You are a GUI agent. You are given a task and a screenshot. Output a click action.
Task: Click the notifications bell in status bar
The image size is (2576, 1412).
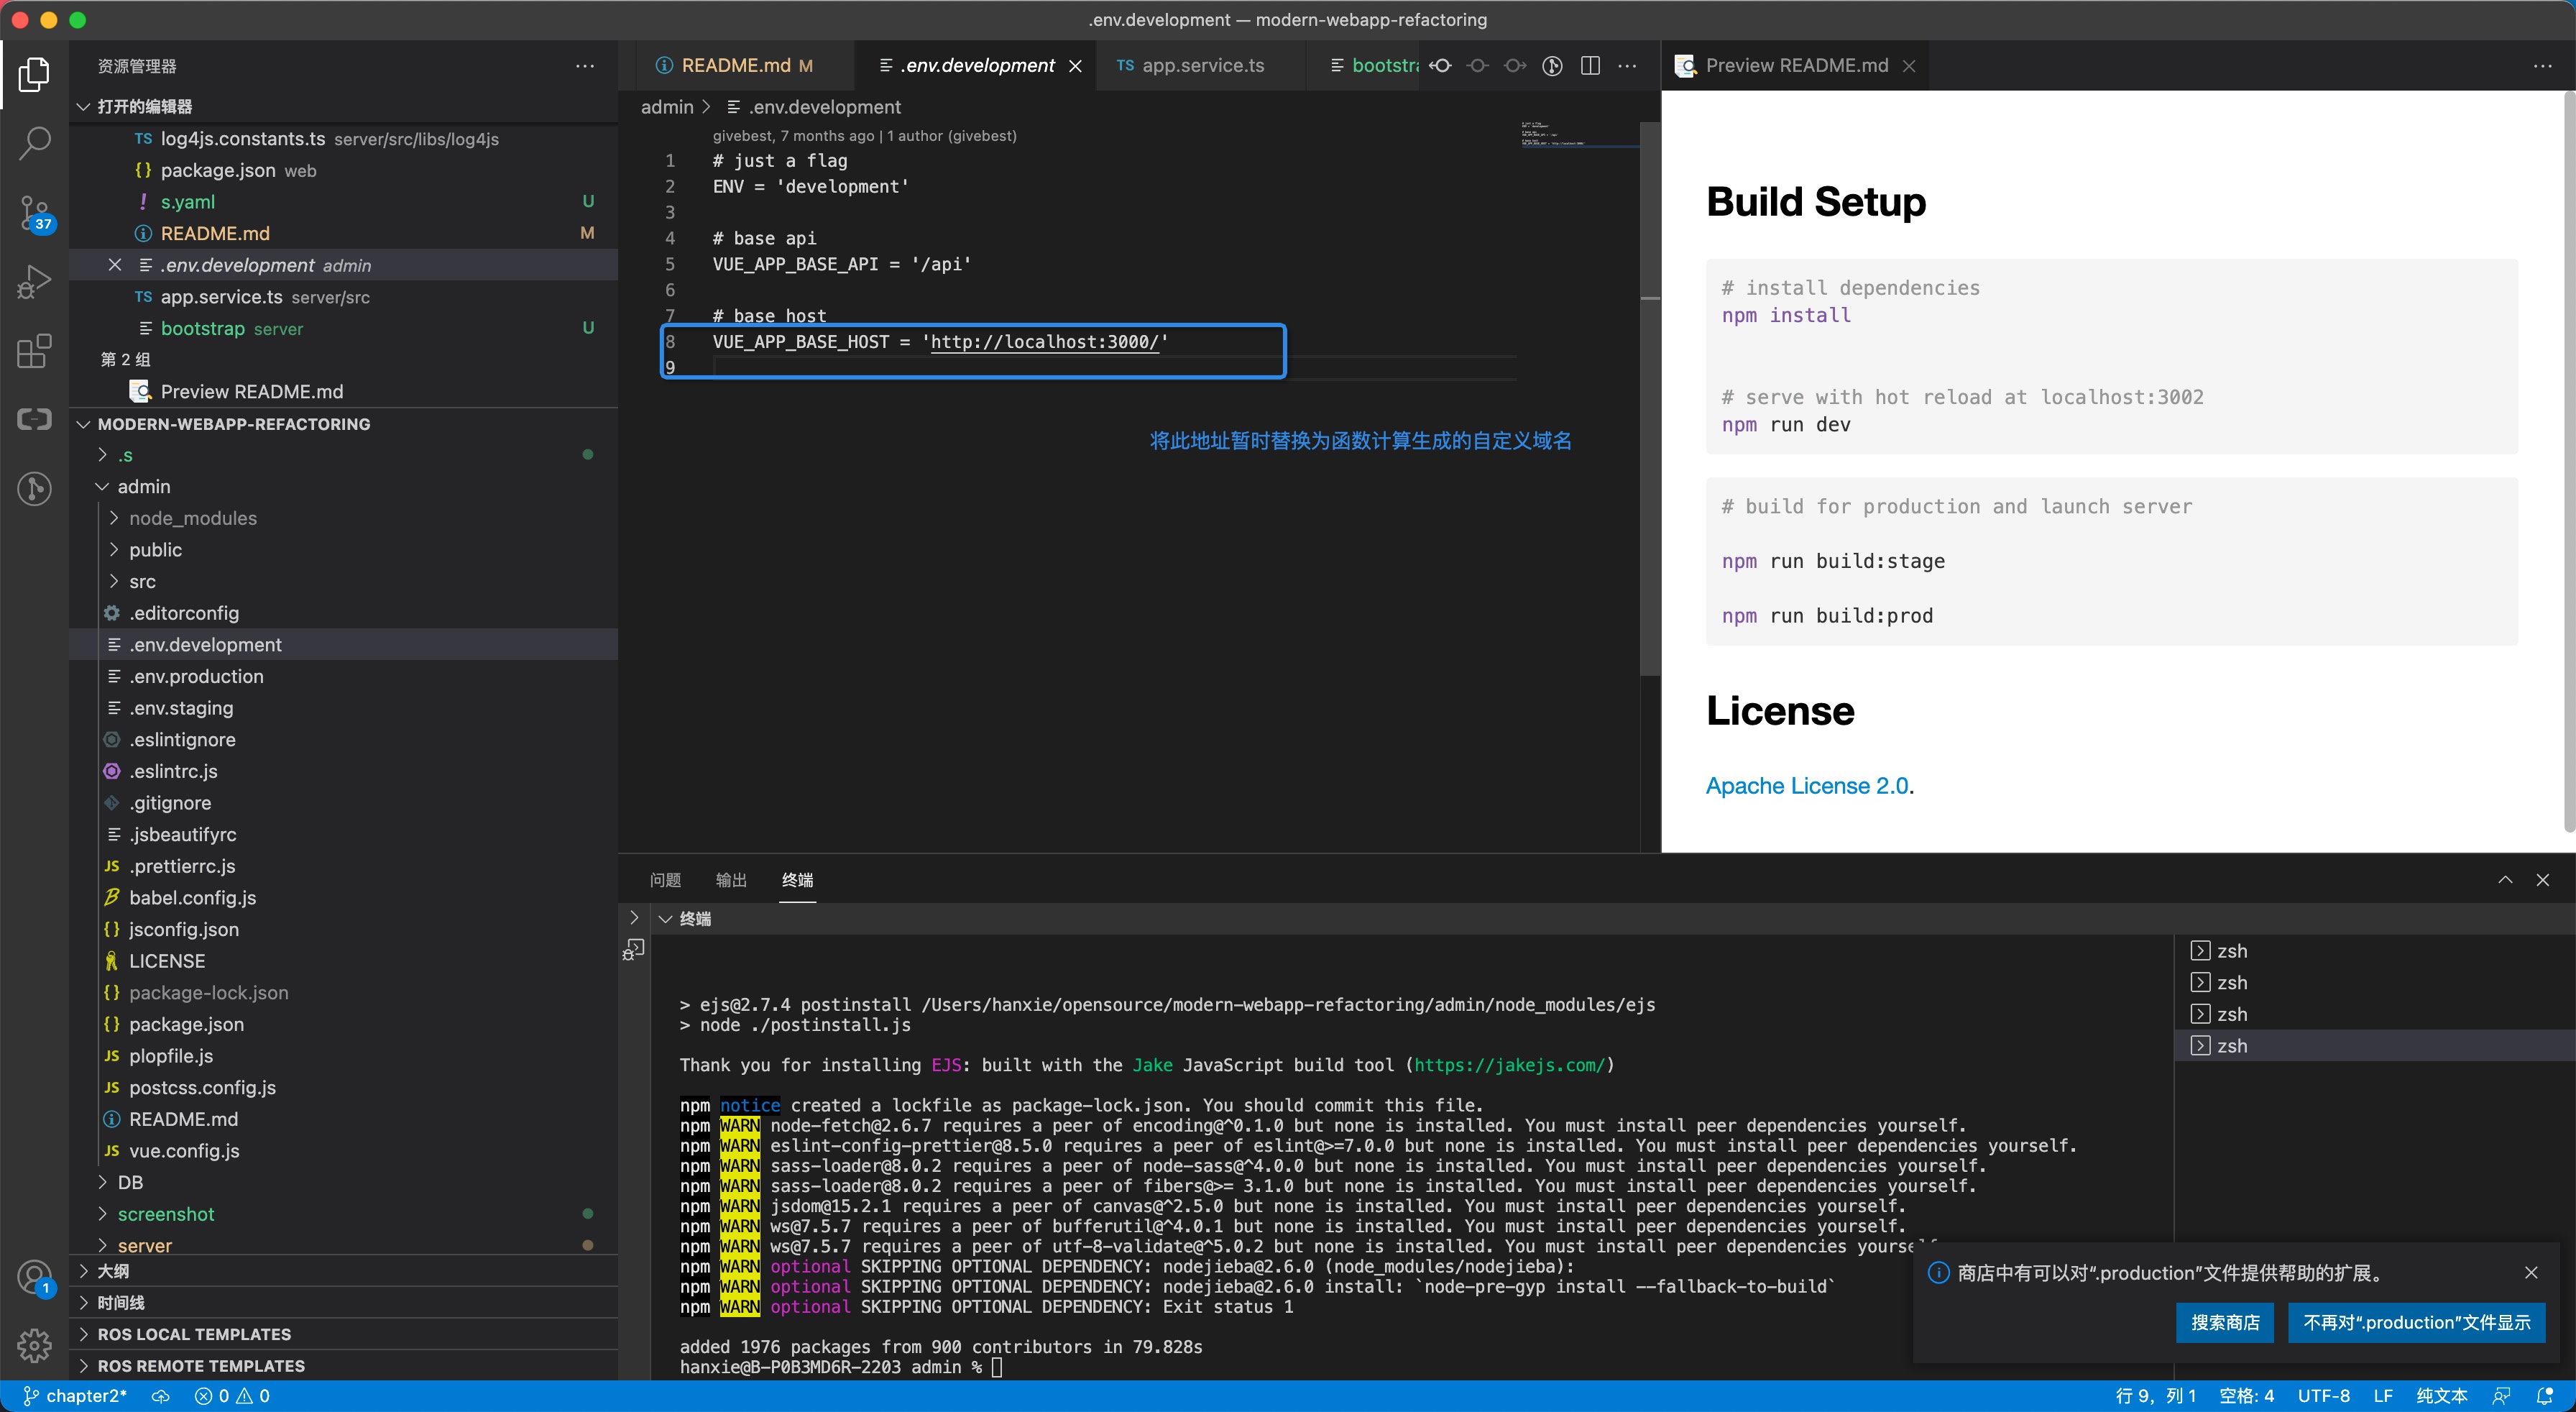pos(2545,1396)
